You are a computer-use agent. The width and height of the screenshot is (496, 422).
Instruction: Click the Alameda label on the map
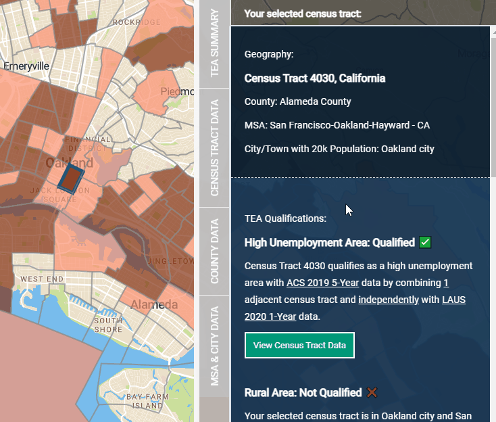point(154,304)
